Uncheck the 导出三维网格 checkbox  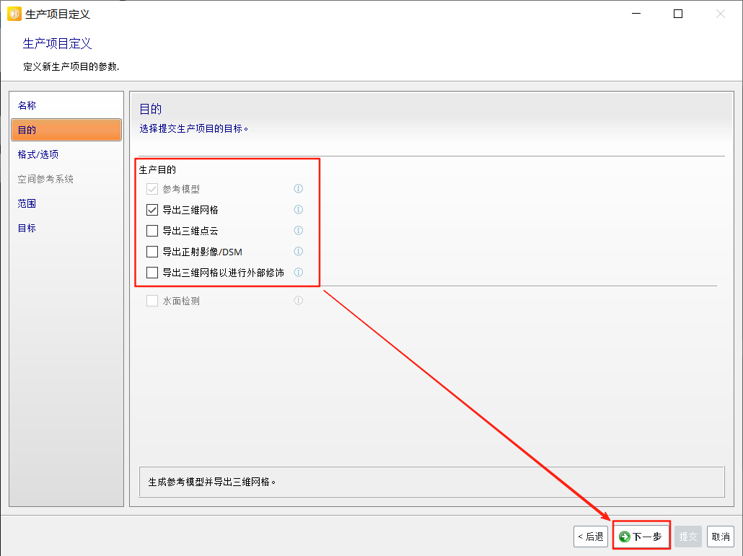click(152, 210)
